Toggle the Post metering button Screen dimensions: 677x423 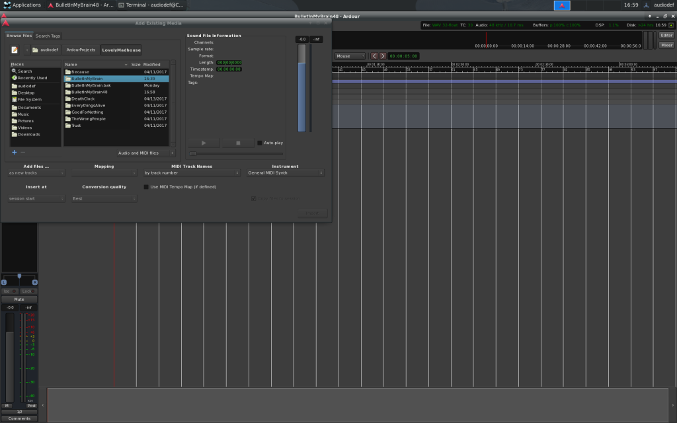click(x=32, y=406)
